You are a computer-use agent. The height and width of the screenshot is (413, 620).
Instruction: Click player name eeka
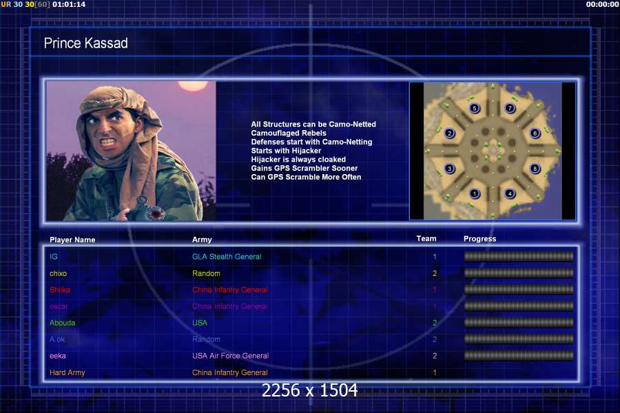coord(58,356)
